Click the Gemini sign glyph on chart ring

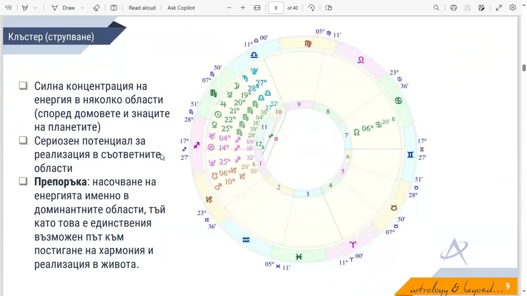410,155
